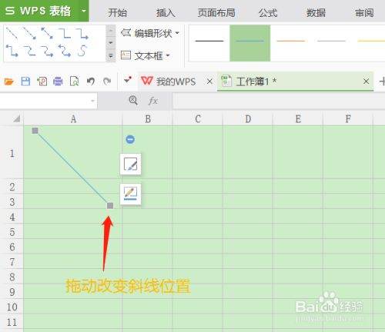385x332 pixels.
Task: Open the 编辑形状 dropdown
Action: coord(150,33)
